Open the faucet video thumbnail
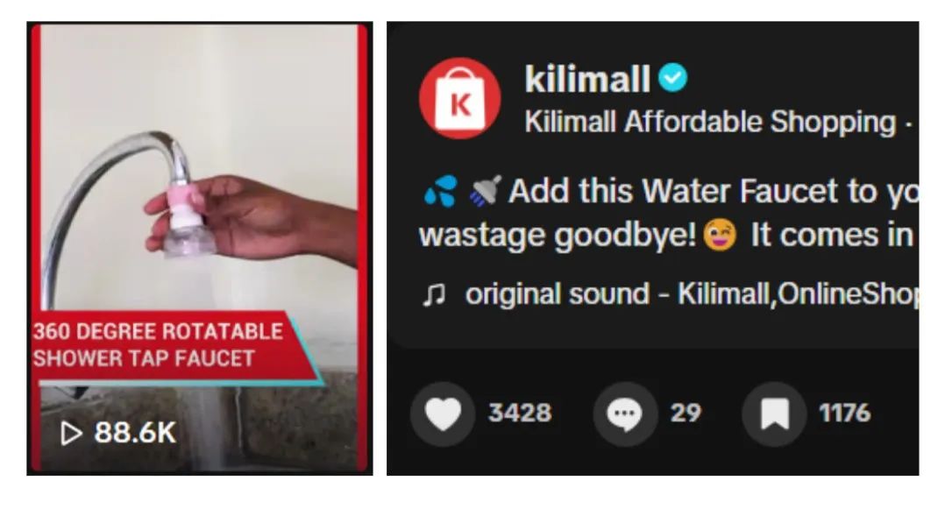This screenshot has width=945, height=509. point(200,248)
